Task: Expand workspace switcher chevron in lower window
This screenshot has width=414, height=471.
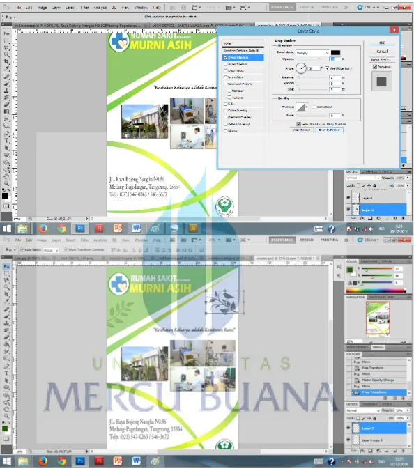Action: point(346,240)
